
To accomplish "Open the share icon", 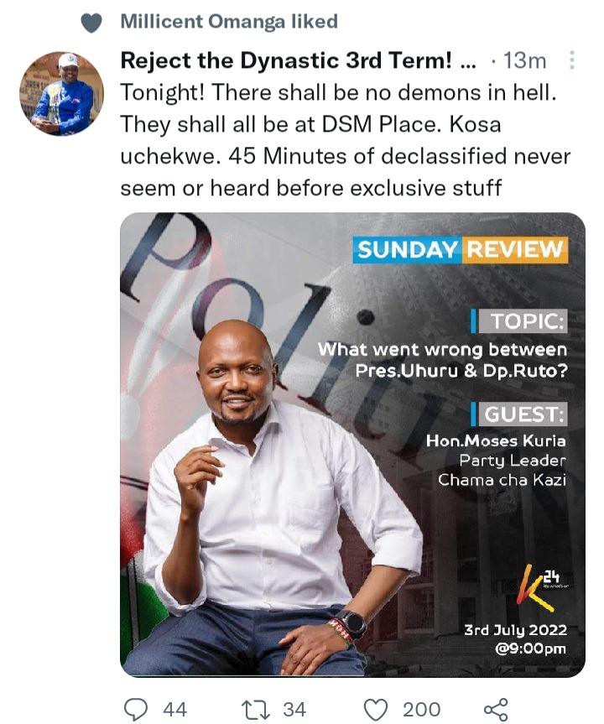I will tap(496, 709).
